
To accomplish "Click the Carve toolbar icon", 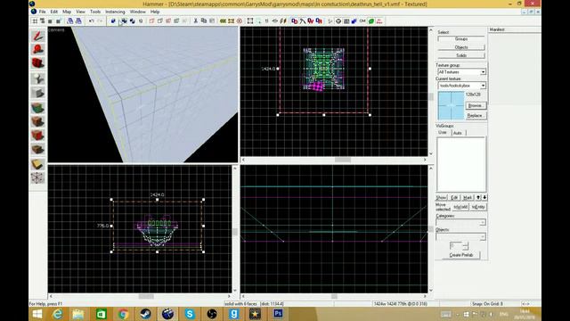I will click(x=113, y=21).
